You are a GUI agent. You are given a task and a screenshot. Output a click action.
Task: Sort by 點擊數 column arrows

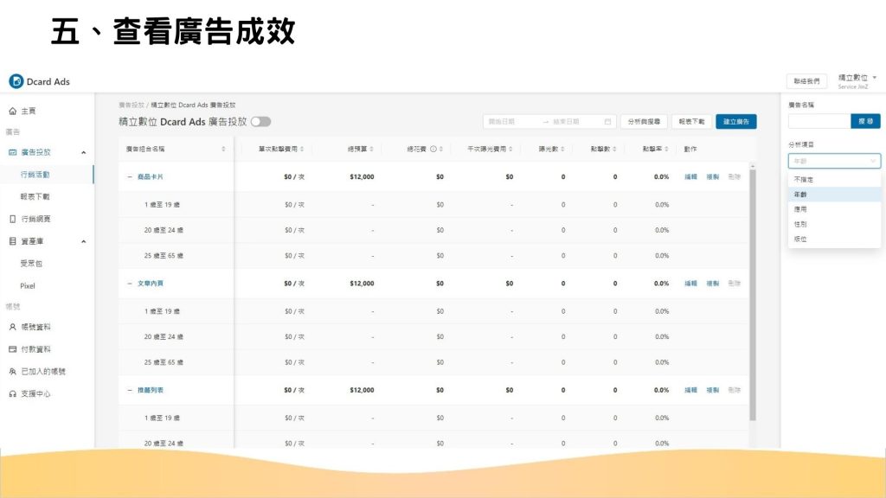pyautogui.click(x=614, y=149)
